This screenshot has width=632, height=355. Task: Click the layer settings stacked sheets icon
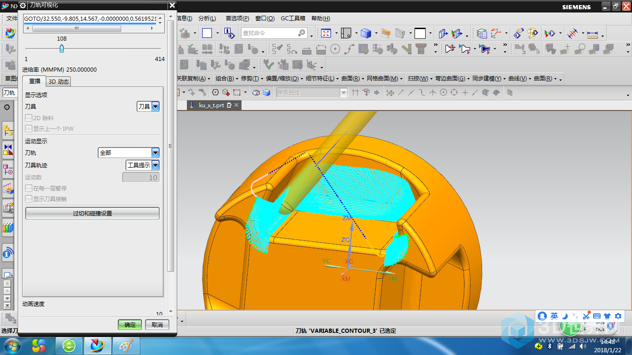(482, 33)
